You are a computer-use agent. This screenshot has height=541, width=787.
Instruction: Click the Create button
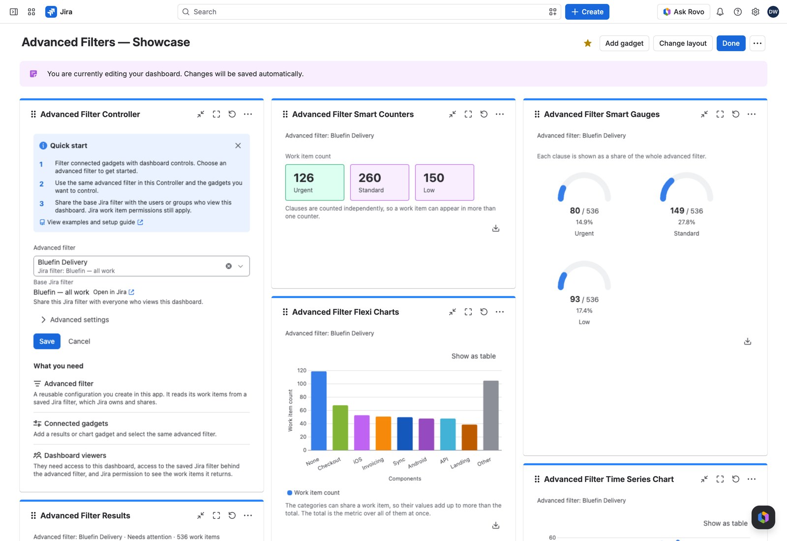tap(587, 12)
